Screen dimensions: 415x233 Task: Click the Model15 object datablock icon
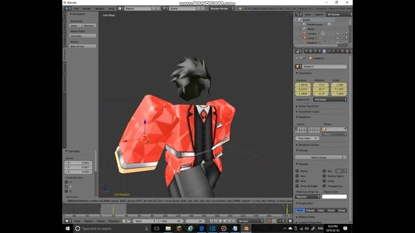tap(298, 67)
